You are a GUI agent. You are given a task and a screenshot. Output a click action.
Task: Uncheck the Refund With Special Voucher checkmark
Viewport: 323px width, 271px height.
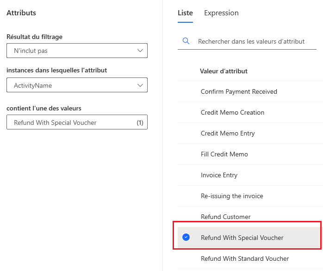186,238
